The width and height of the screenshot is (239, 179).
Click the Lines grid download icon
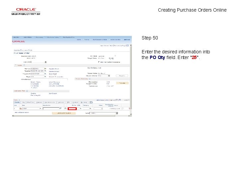tap(120, 100)
